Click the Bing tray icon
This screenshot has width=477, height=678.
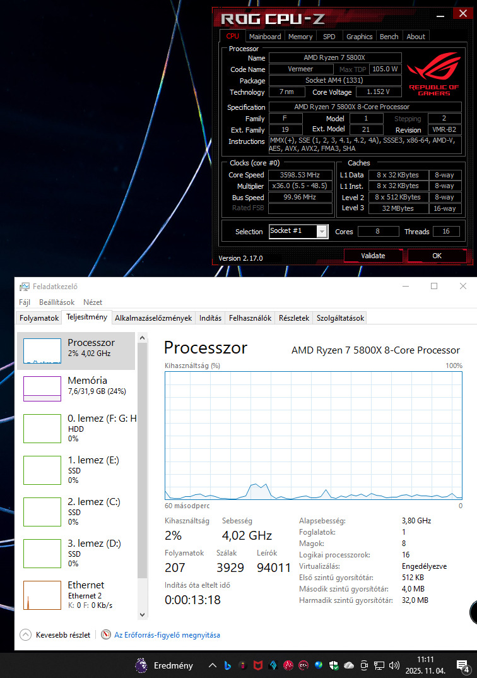pyautogui.click(x=228, y=665)
